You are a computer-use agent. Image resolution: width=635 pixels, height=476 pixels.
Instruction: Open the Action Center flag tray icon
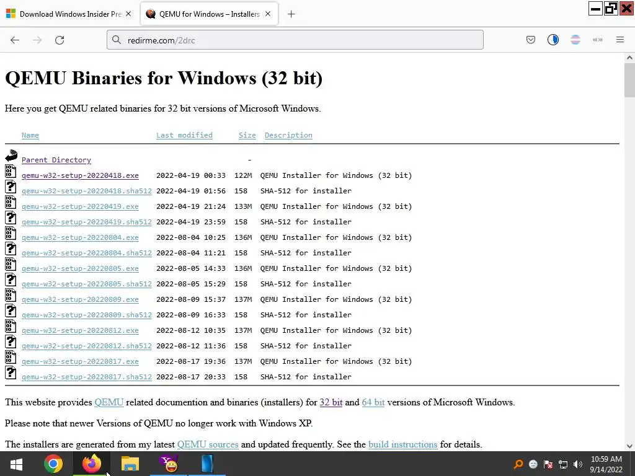(548, 464)
